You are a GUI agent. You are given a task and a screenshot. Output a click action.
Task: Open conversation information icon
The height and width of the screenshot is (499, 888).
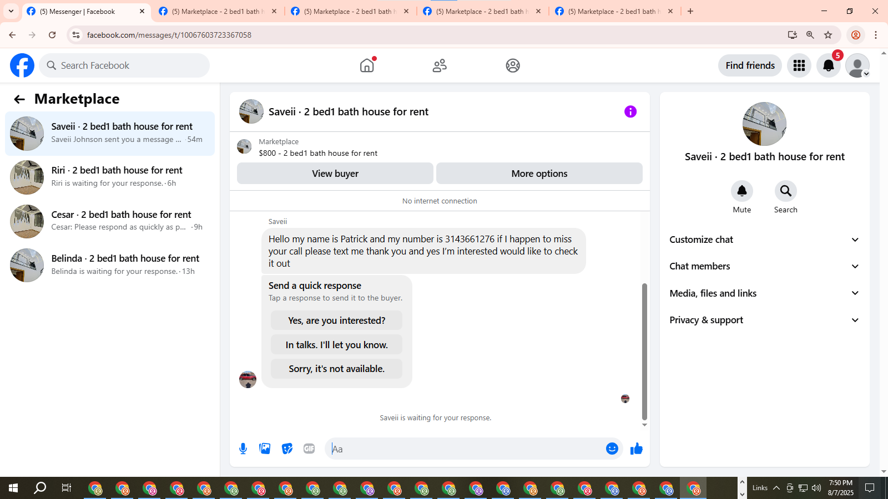pos(630,111)
